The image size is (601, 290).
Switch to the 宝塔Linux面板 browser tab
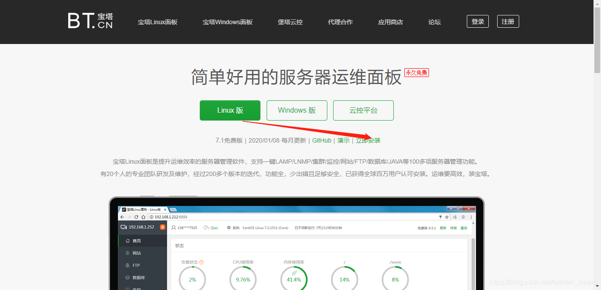click(141, 210)
